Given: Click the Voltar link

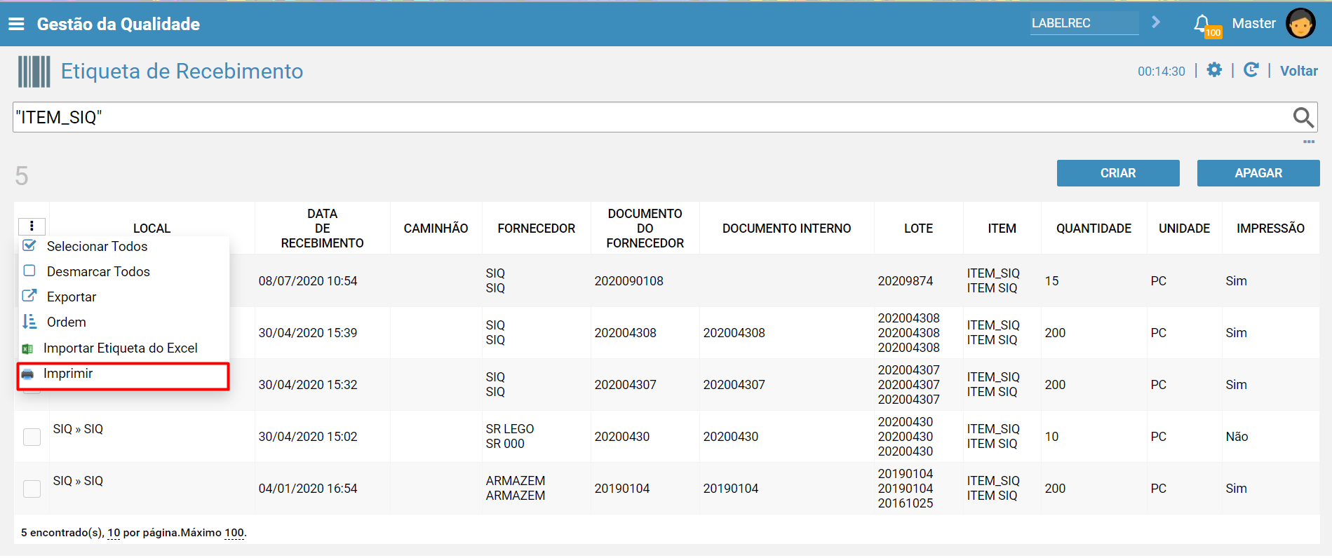Looking at the screenshot, I should click(x=1299, y=71).
